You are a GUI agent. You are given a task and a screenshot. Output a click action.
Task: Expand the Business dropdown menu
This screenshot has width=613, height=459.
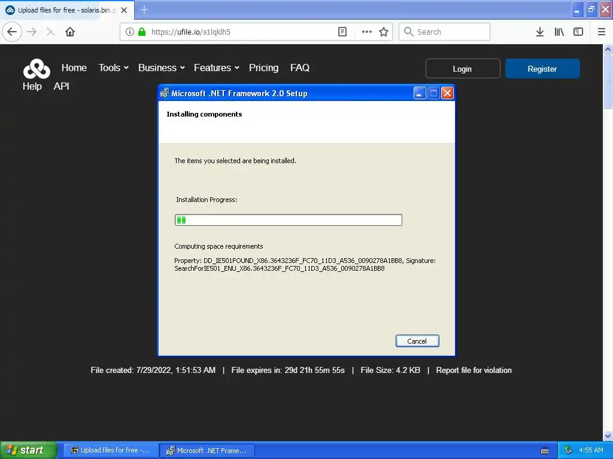[x=162, y=68]
